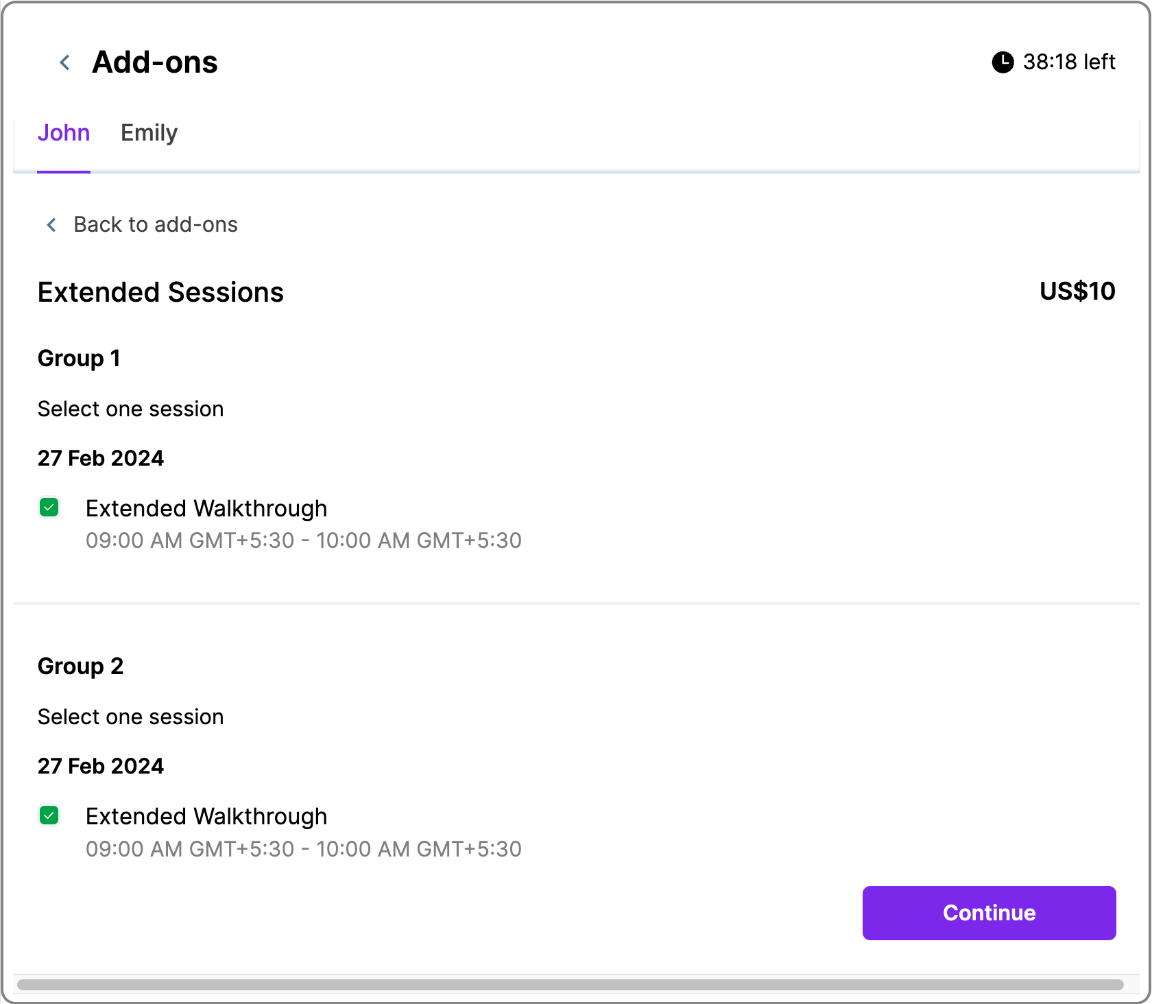Click the back chevron beside Add-ons title

65,62
